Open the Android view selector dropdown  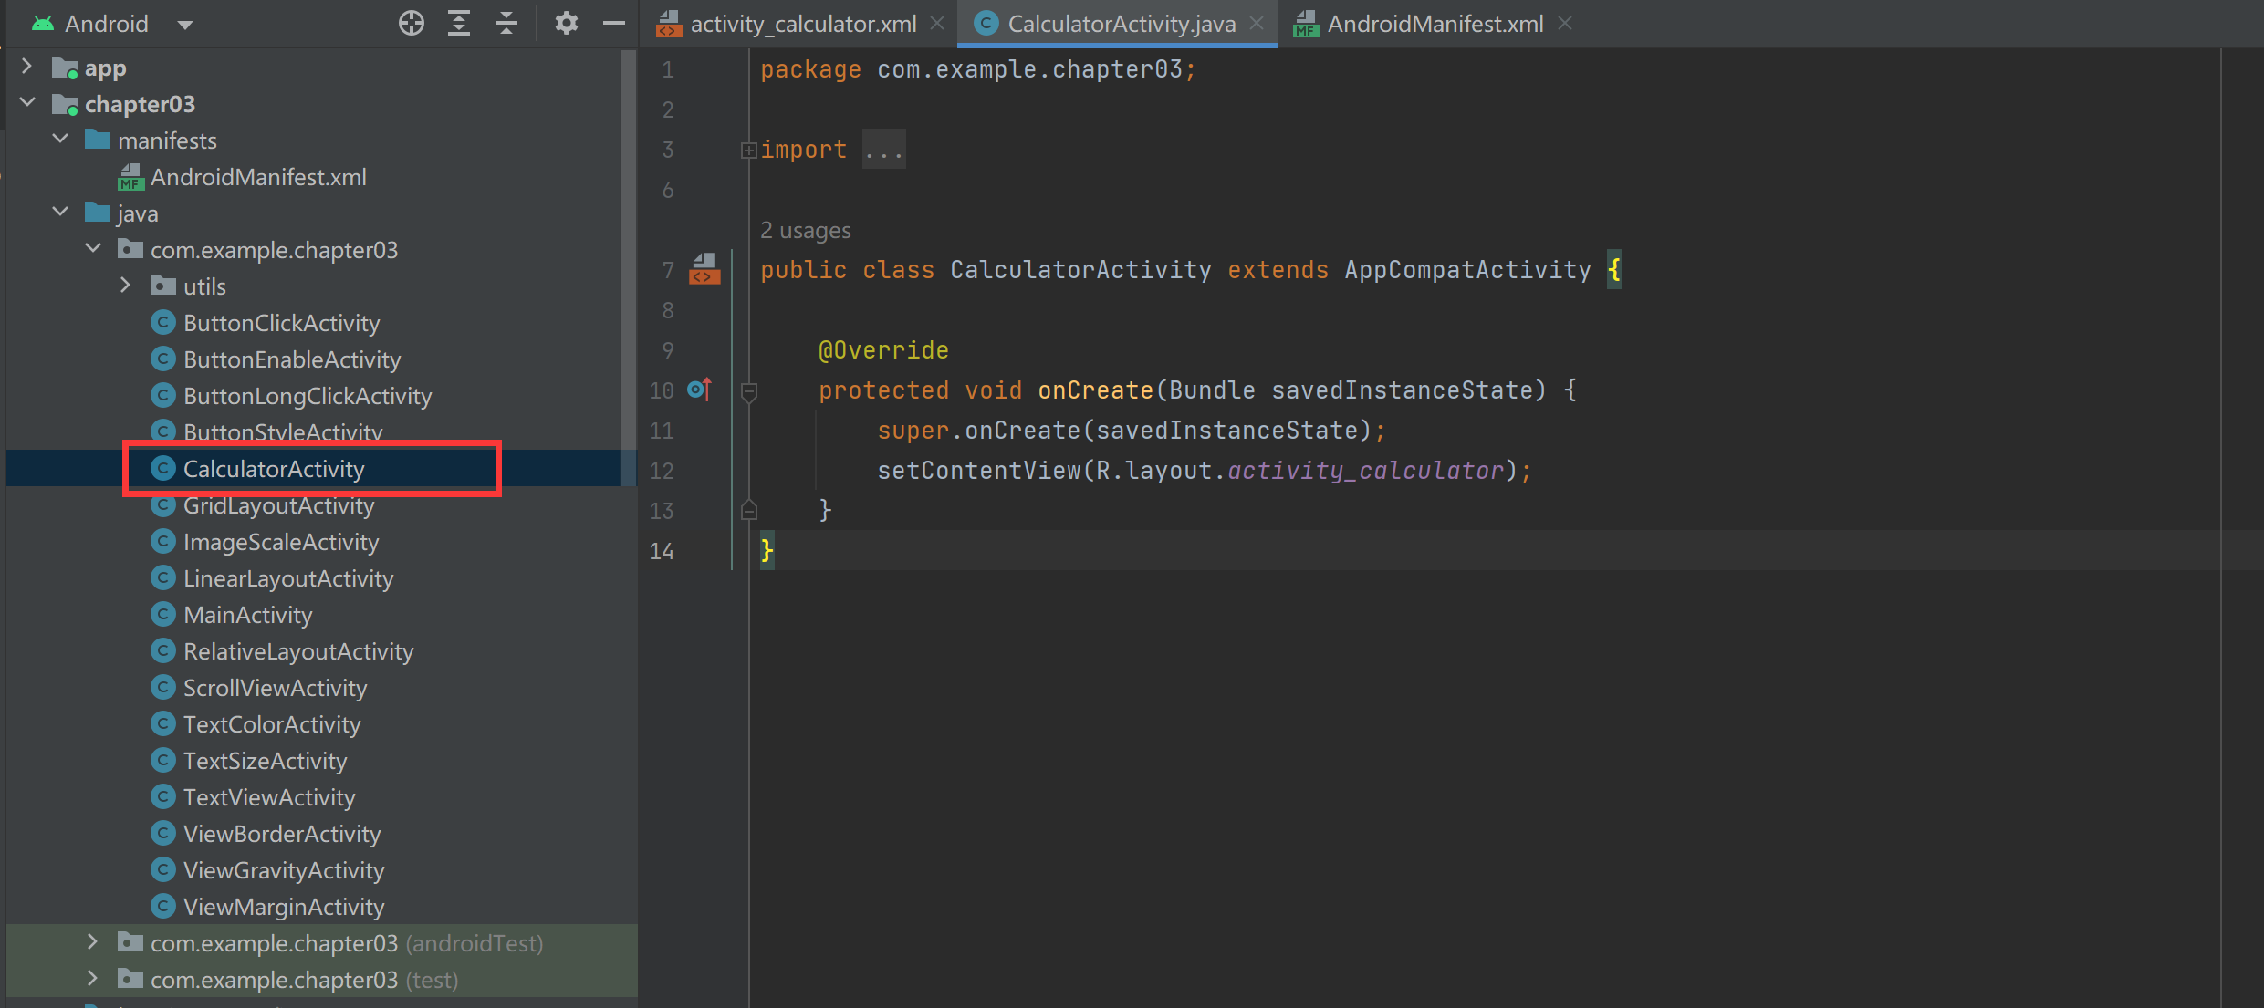pyautogui.click(x=185, y=25)
